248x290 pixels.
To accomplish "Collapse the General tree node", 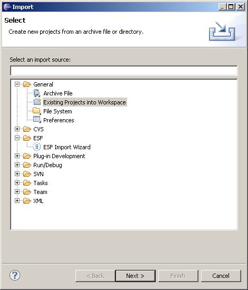I will [x=17, y=84].
